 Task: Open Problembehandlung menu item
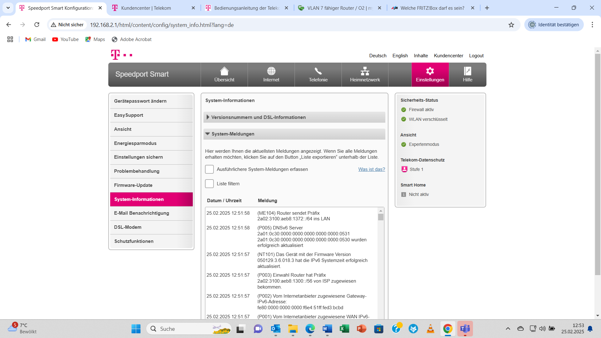[152, 171]
